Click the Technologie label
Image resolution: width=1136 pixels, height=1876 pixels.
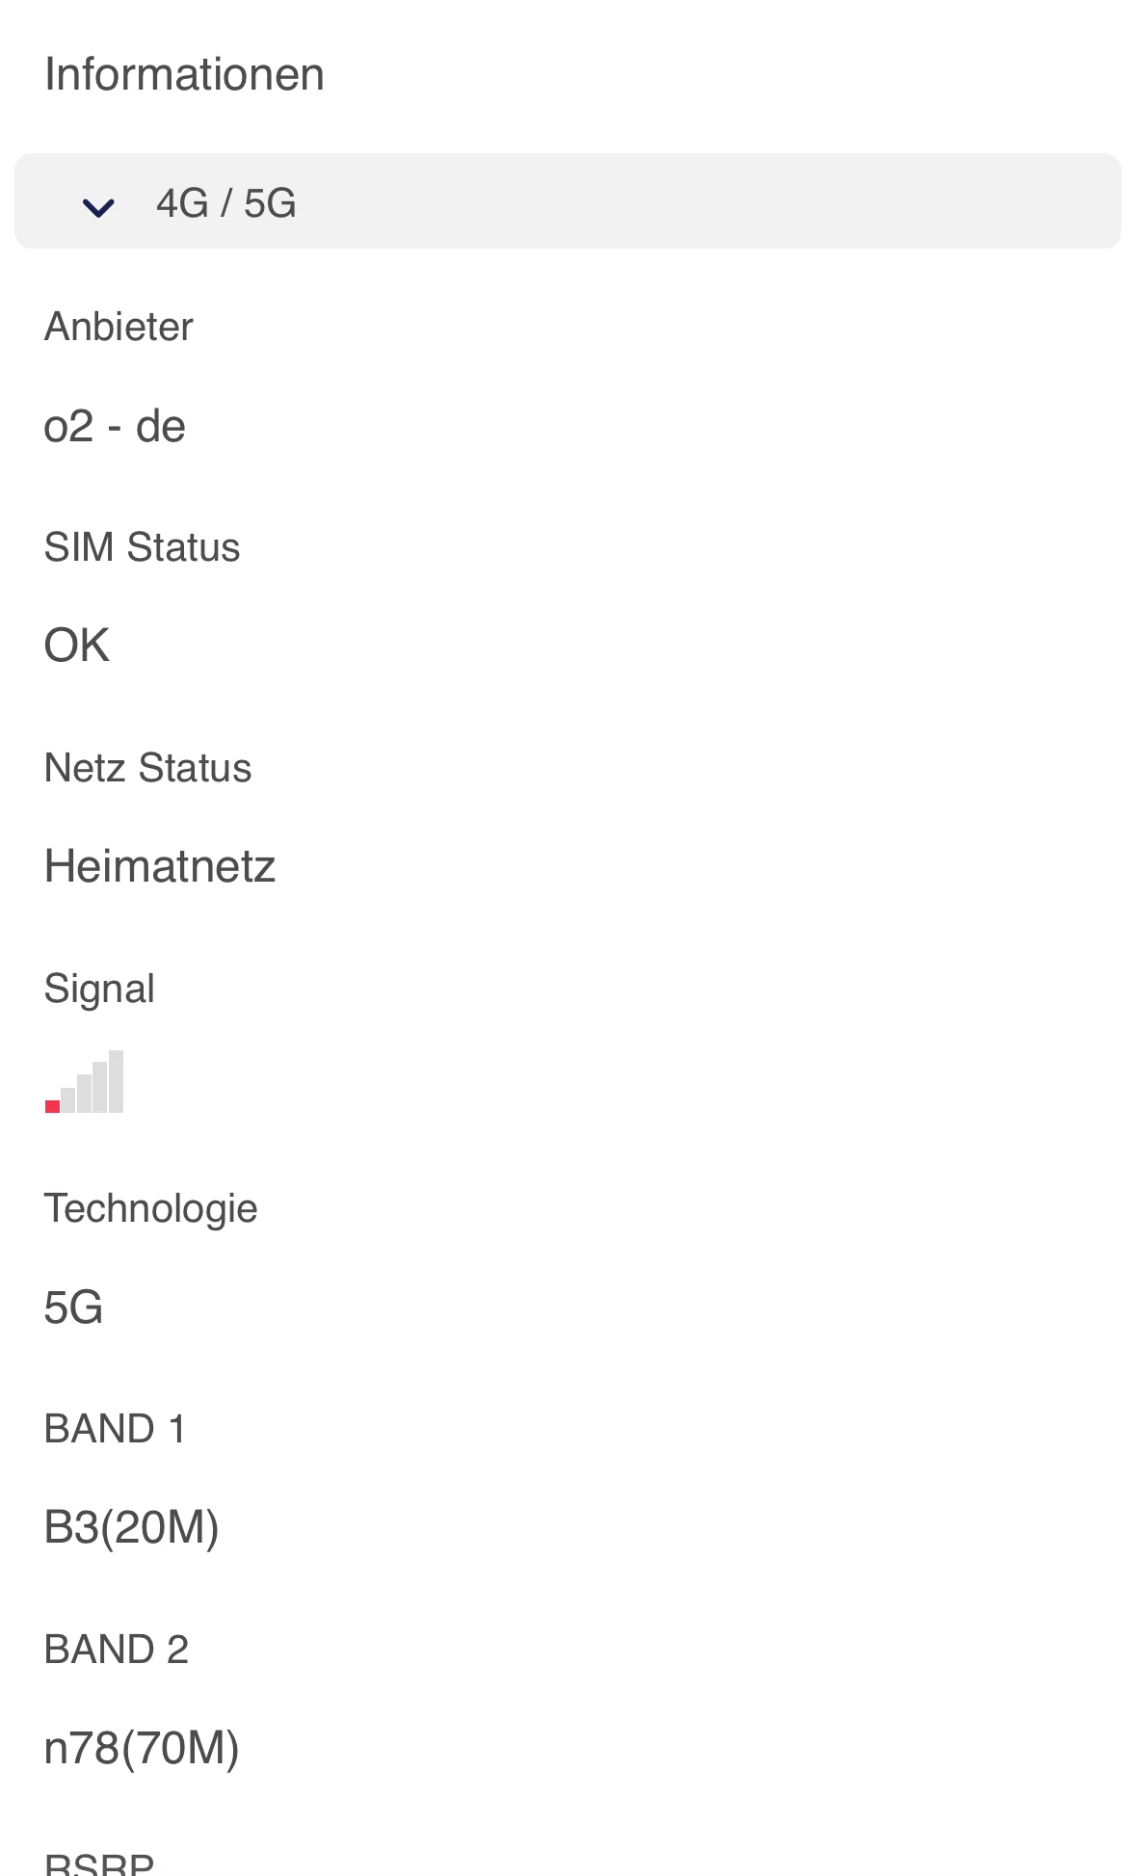[150, 1208]
